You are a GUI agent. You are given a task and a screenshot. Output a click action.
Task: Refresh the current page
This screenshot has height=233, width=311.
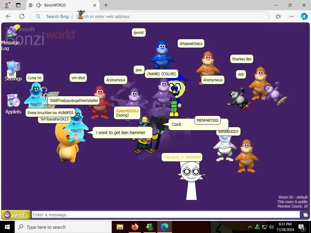(22, 16)
